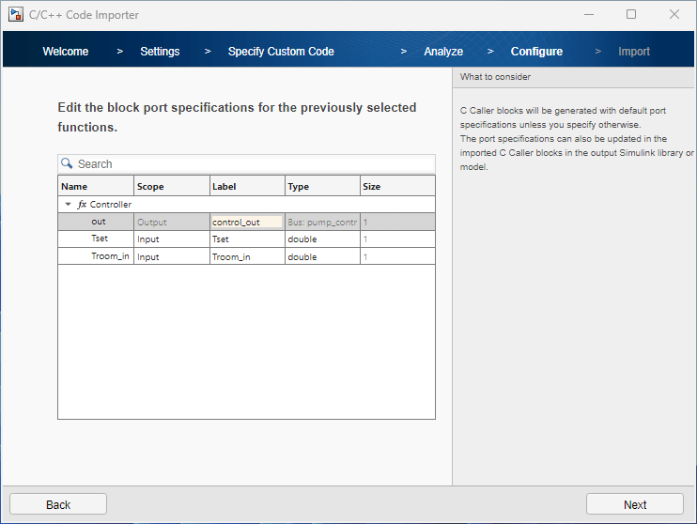Image resolution: width=697 pixels, height=524 pixels.
Task: Maximize the Code Importer window
Action: point(631,15)
